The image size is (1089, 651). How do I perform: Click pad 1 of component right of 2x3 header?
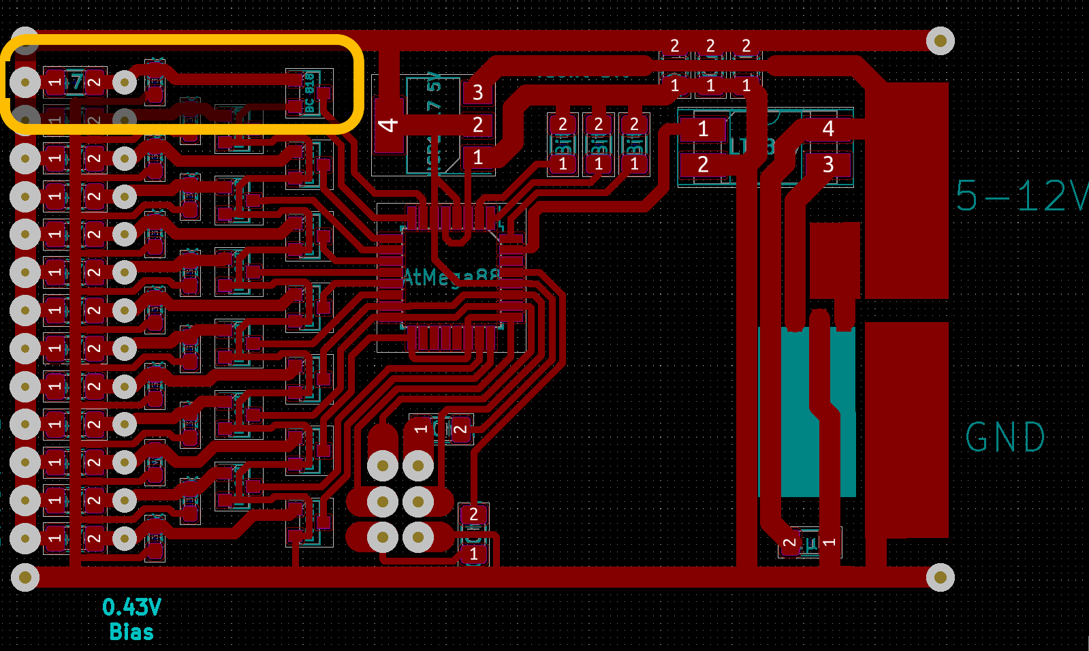473,554
